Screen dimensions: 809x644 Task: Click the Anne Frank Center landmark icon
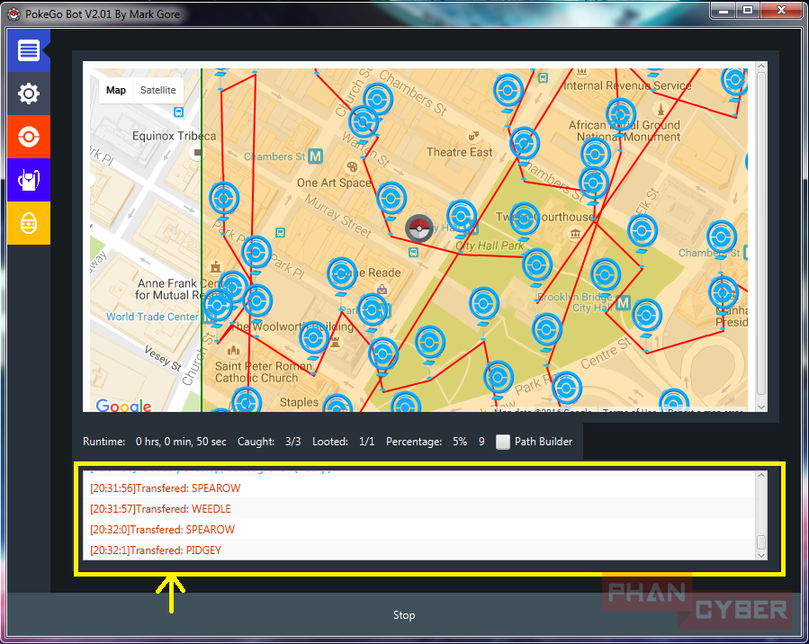[216, 266]
